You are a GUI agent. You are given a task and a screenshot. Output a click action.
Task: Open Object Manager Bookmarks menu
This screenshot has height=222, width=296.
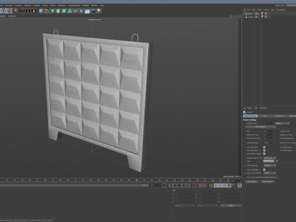281,10
